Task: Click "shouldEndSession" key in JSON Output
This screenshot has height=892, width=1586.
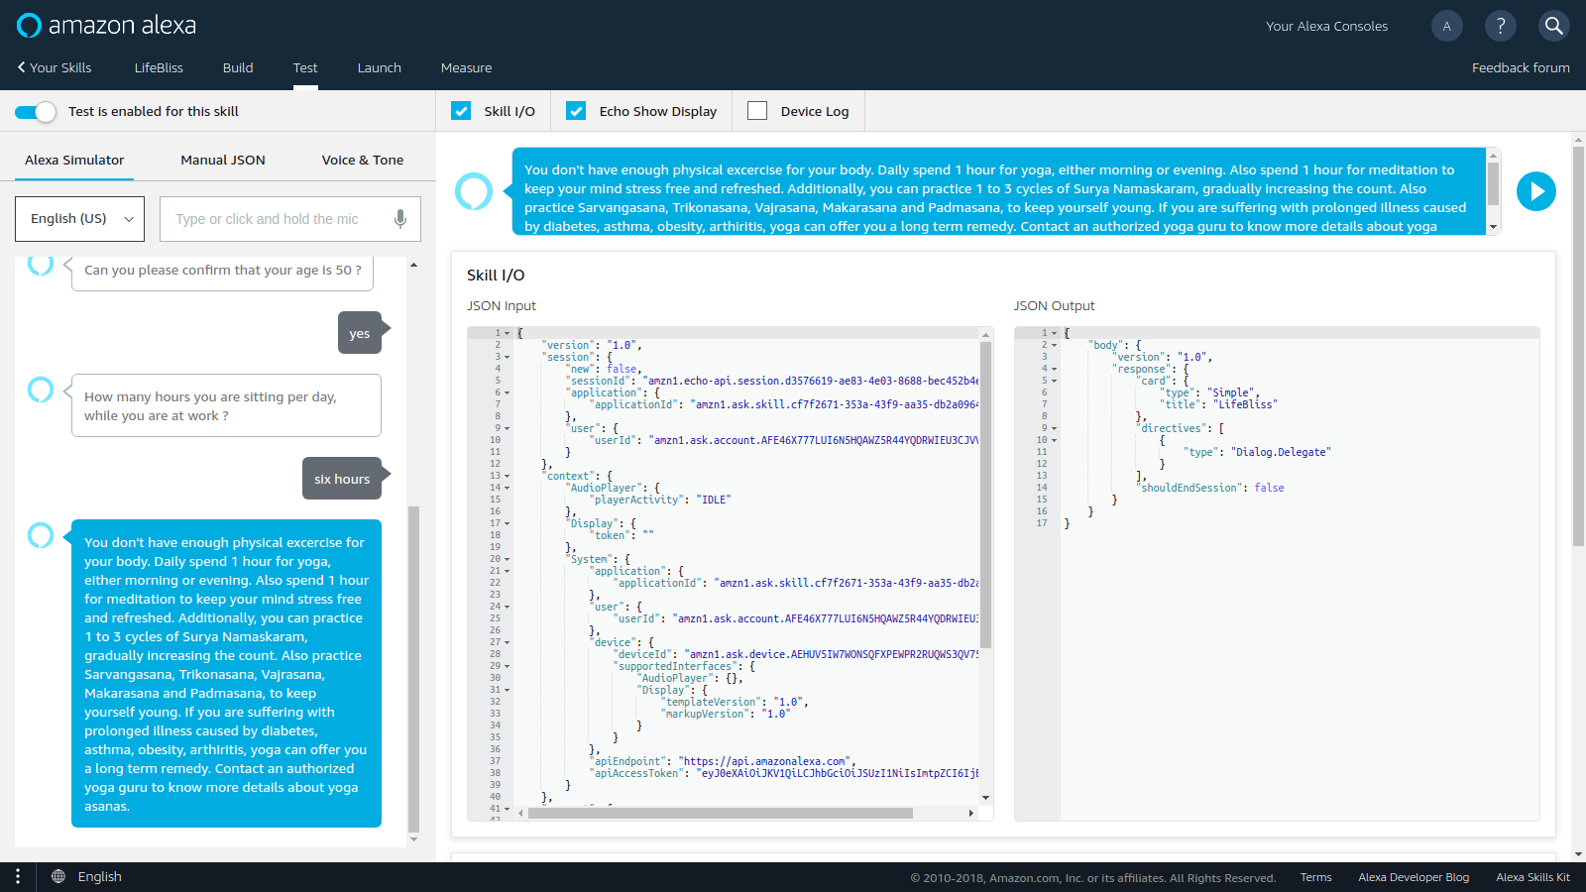Action: [1189, 488]
